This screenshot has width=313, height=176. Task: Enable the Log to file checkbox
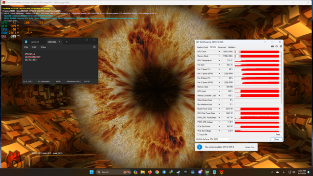point(198,134)
